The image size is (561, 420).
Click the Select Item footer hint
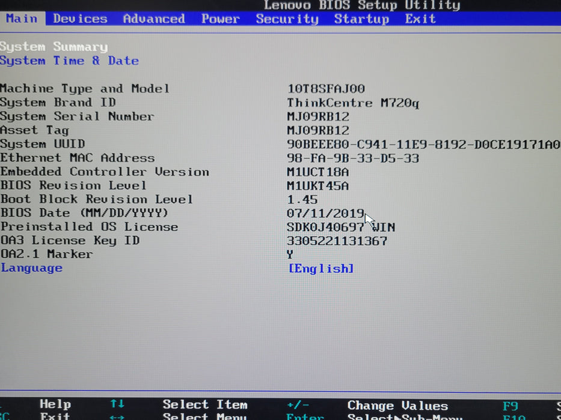[205, 404]
